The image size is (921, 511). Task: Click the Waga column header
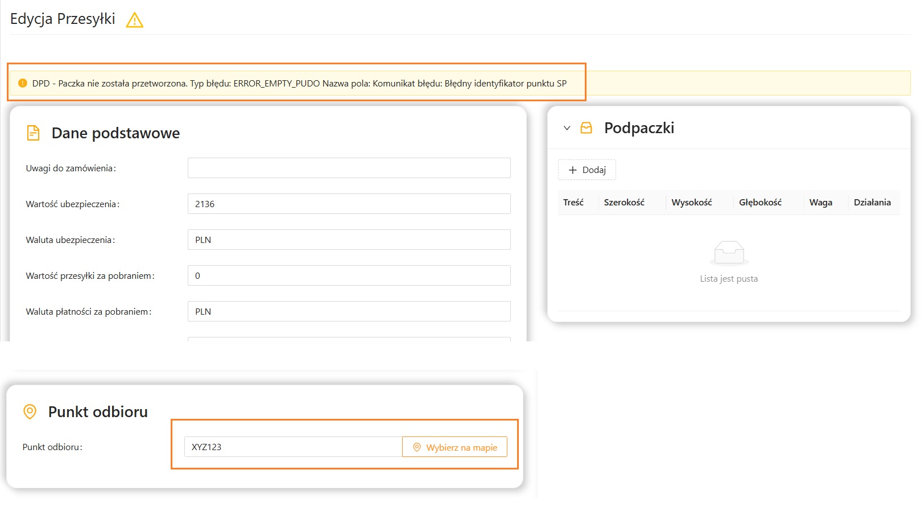tap(820, 203)
